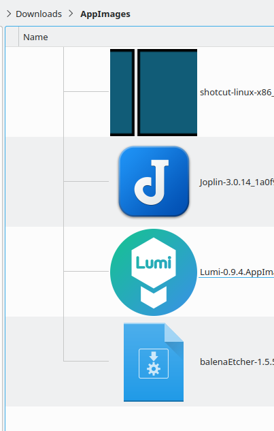Select the round Lumi logo icon
Viewport: 274px width, 431px height.
154,272
